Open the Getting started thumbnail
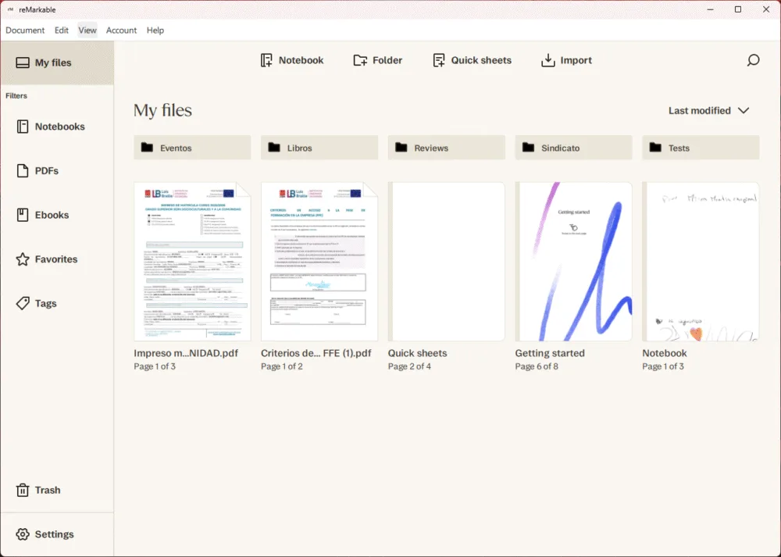 [x=573, y=262]
